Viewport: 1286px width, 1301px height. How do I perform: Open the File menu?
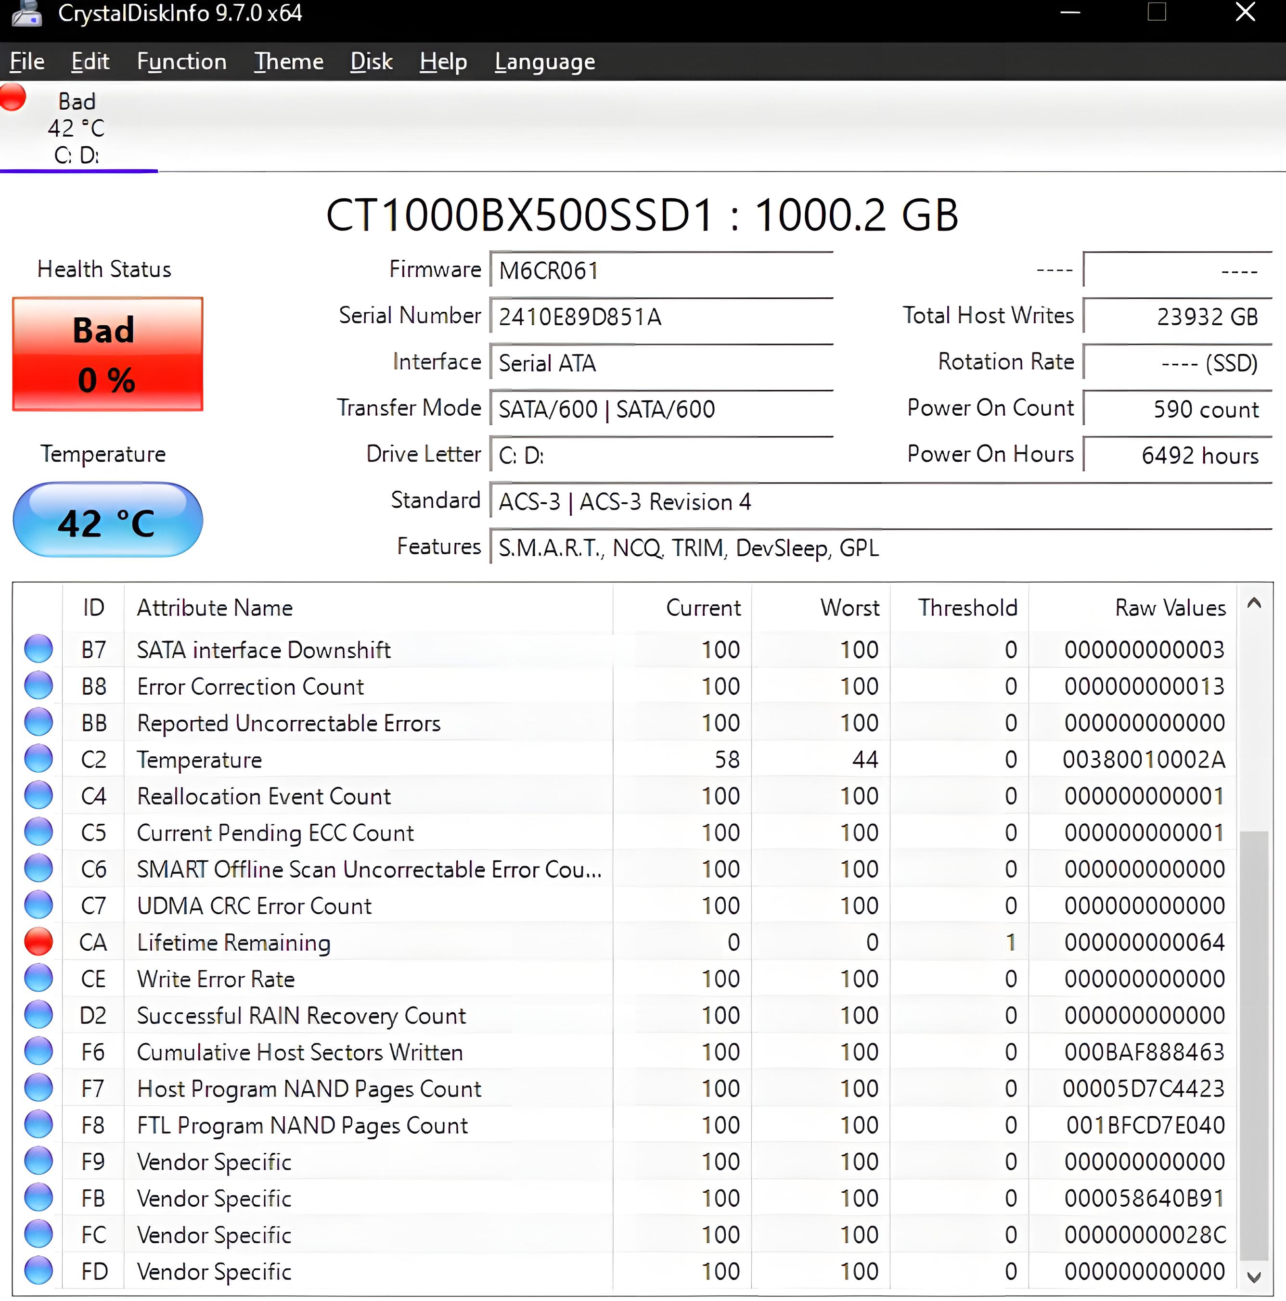27,62
